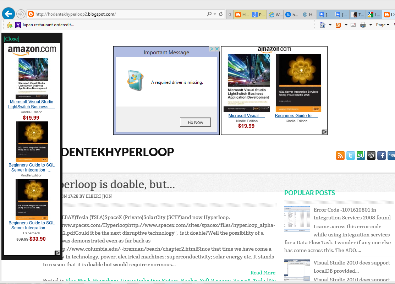Viewport: 395px width, 284px height.
Task: Switch to the tab with photo thumbnail 'T...'
Action: point(358,15)
